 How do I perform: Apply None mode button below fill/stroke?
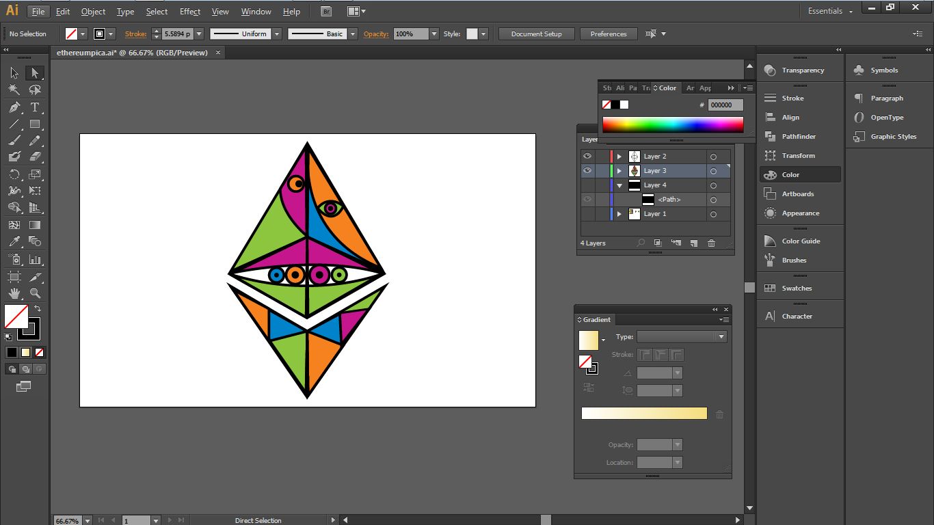pyautogui.click(x=40, y=353)
